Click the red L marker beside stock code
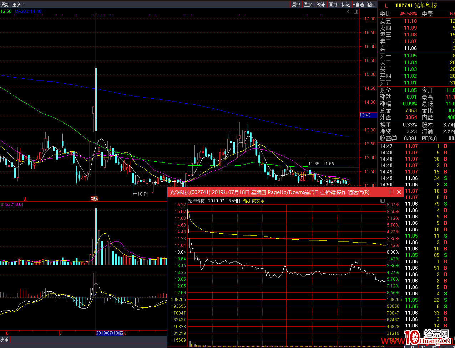This screenshot has width=455, height=348. click(386, 5)
